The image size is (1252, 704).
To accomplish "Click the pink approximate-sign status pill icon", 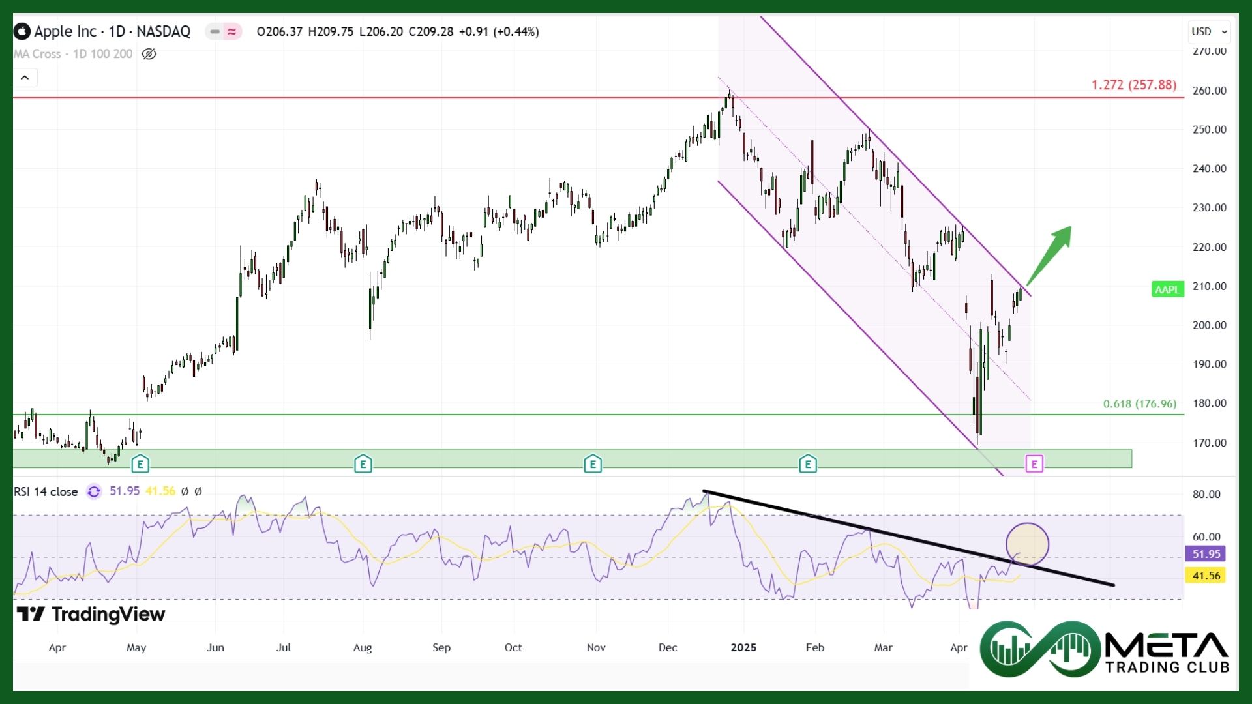I will coord(232,31).
